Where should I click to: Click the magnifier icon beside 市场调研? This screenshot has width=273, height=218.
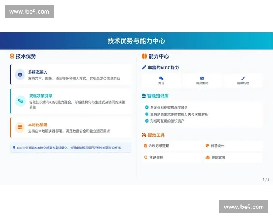pyautogui.click(x=146, y=157)
